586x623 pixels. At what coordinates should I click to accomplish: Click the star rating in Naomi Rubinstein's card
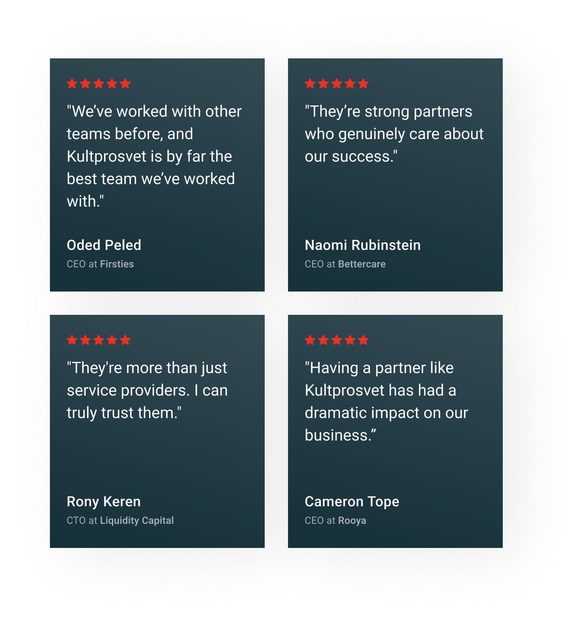(337, 83)
